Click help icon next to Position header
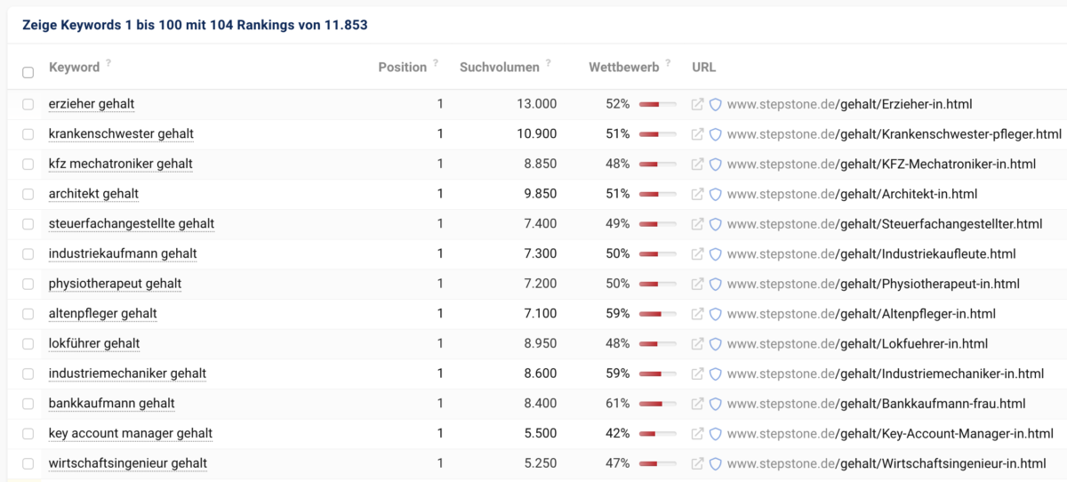Image resolution: width=1067 pixels, height=482 pixels. pyautogui.click(x=436, y=64)
